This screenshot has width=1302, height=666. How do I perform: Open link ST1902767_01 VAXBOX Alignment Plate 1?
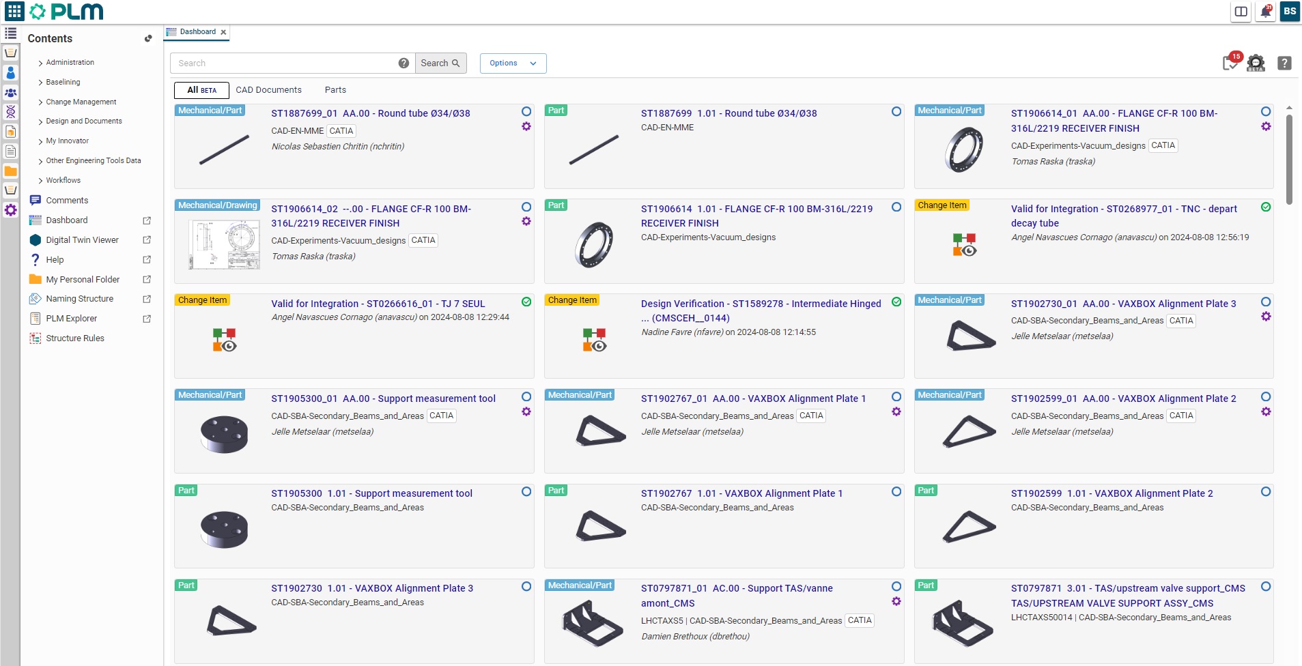point(753,399)
